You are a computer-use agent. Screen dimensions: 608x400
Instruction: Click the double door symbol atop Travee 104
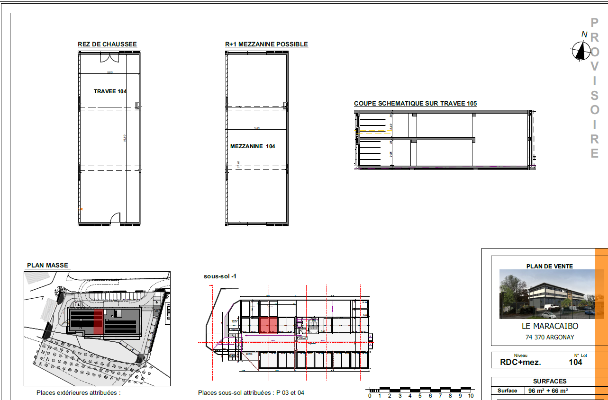(x=109, y=57)
